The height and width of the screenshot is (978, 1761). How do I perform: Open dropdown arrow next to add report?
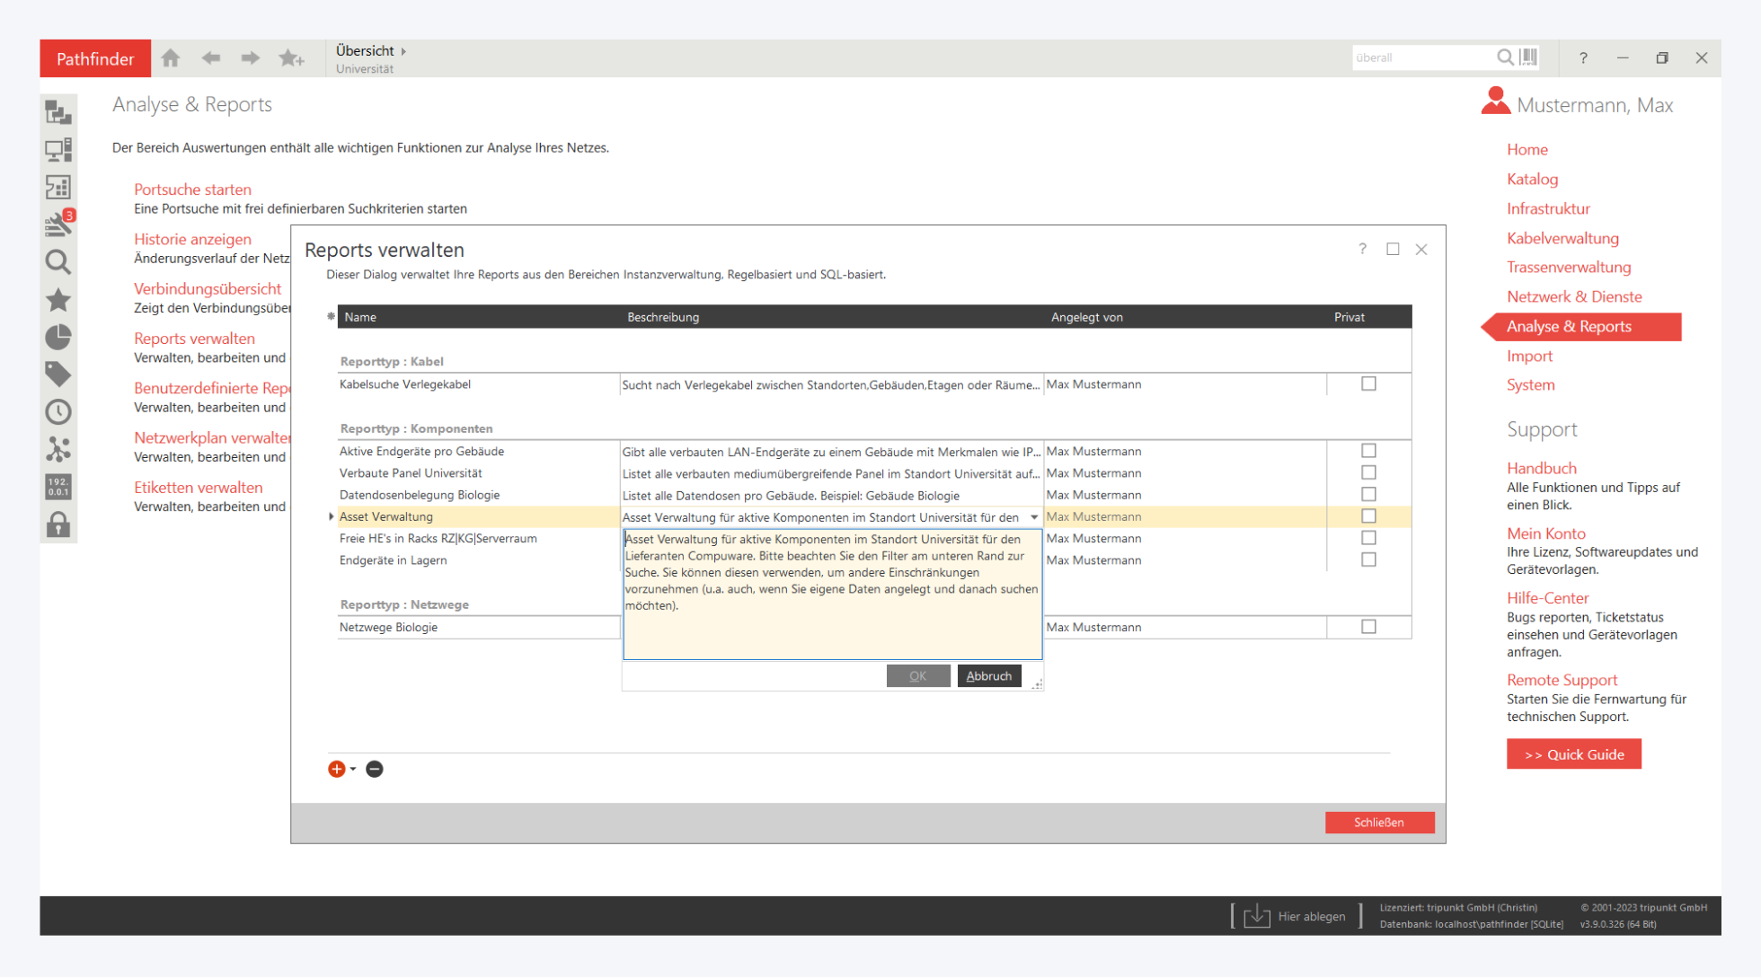click(353, 769)
